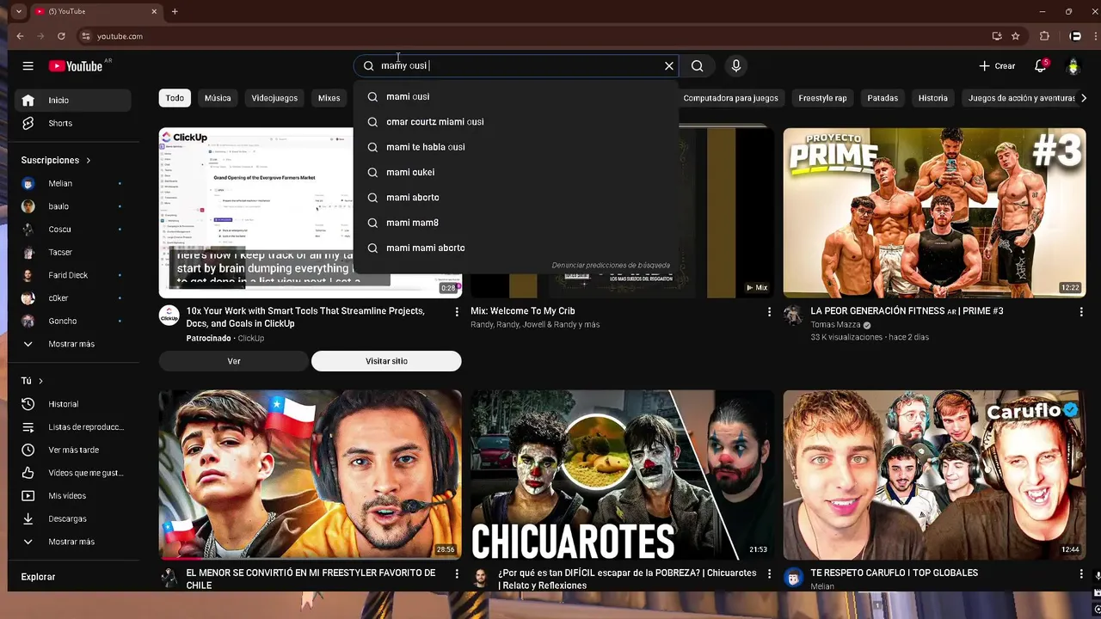This screenshot has width=1101, height=619.
Task: Open options for LA PEOR GENERACIÓN FITNESS
Action: 1081,312
